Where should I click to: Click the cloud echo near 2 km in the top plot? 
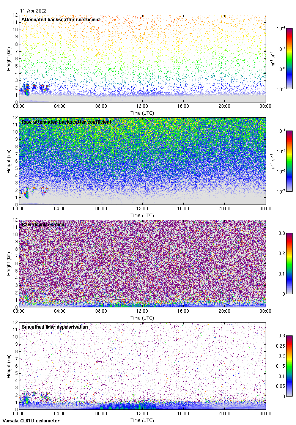[26, 89]
